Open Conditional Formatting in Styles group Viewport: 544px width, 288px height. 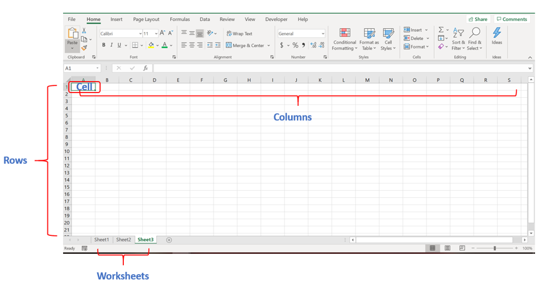(x=344, y=39)
